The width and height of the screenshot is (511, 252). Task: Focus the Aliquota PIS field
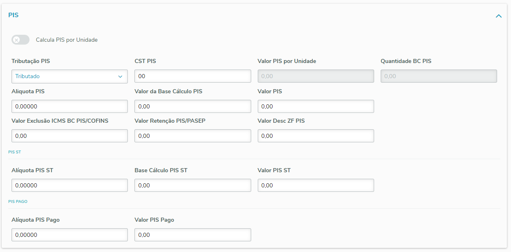point(70,106)
